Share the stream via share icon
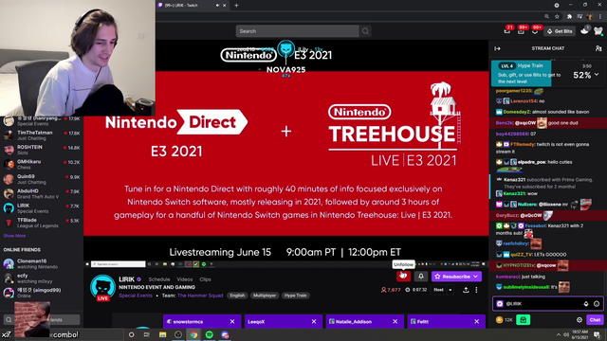 (466, 290)
